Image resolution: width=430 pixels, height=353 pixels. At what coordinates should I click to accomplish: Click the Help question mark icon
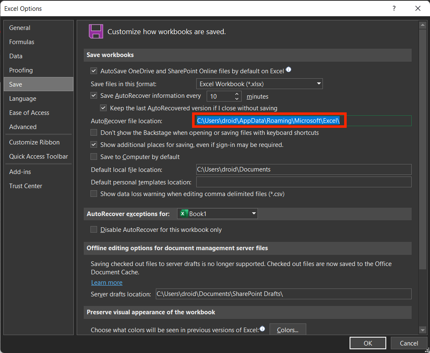click(394, 8)
